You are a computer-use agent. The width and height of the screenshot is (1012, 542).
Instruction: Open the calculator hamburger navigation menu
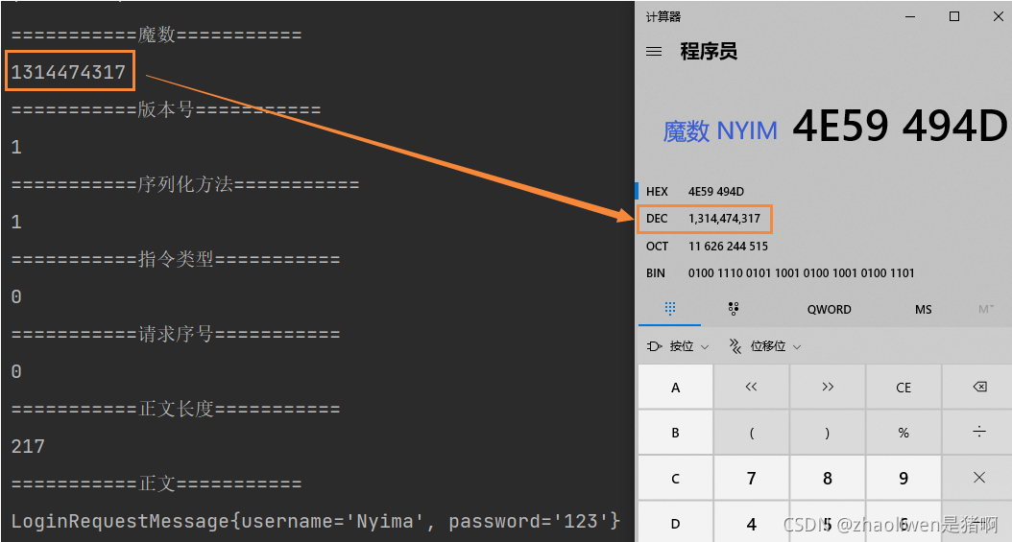pyautogui.click(x=654, y=51)
